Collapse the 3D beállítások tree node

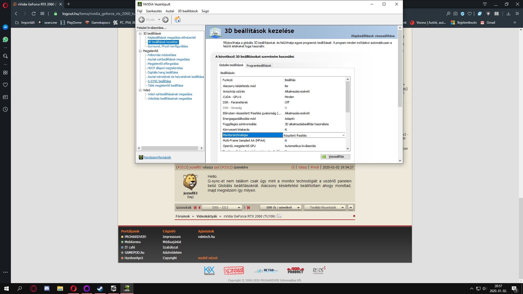click(140, 33)
